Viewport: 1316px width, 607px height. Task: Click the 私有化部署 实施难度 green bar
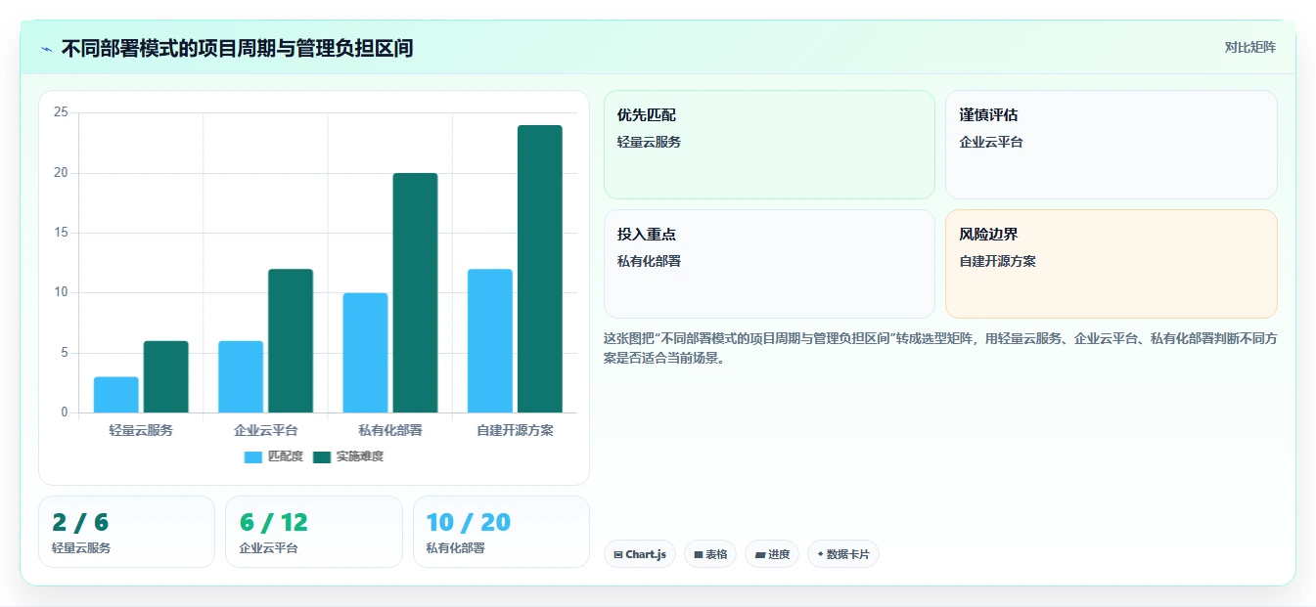(415, 292)
